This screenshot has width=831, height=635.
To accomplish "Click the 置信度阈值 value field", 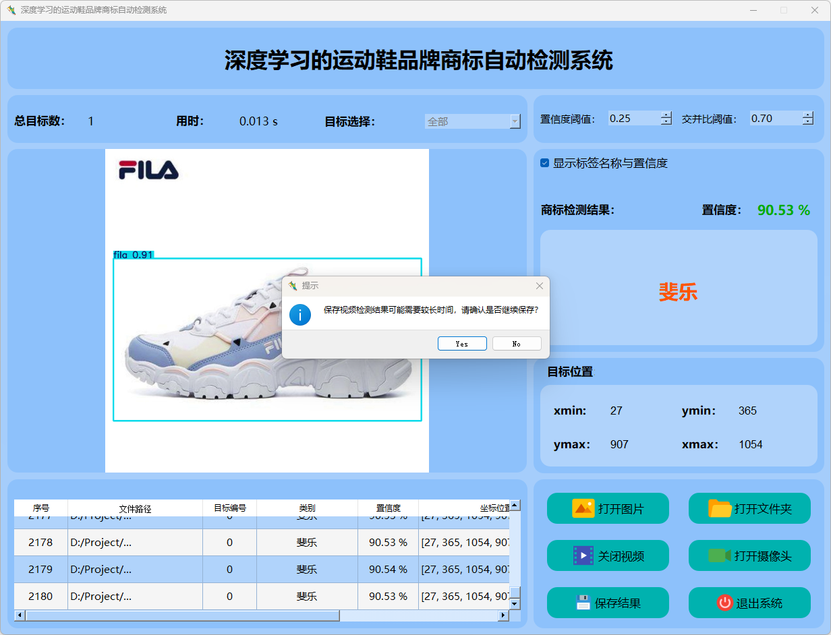I will tap(633, 119).
